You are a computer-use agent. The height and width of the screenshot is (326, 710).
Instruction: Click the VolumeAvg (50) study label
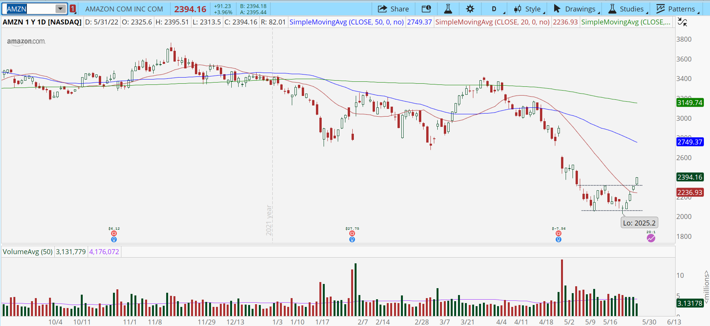[x=28, y=252]
